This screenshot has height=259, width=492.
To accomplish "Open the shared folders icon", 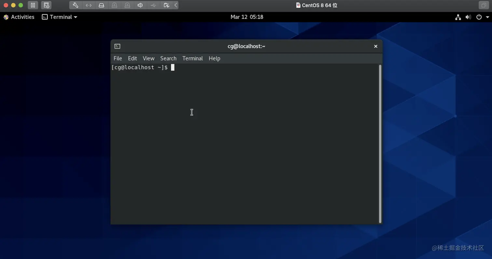I will tap(166, 5).
